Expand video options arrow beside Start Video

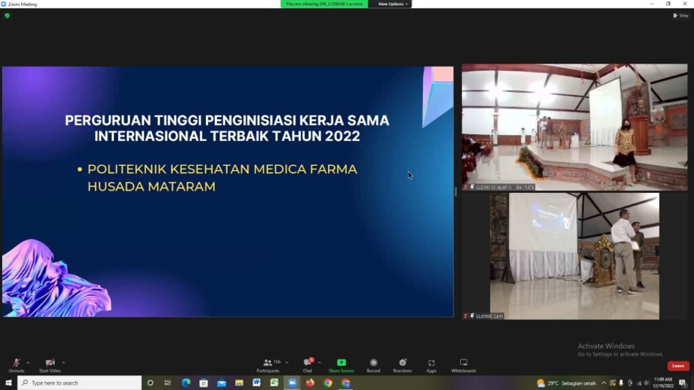[64, 362]
